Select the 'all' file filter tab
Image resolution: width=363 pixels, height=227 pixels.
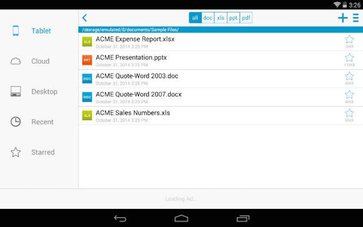pyautogui.click(x=195, y=18)
